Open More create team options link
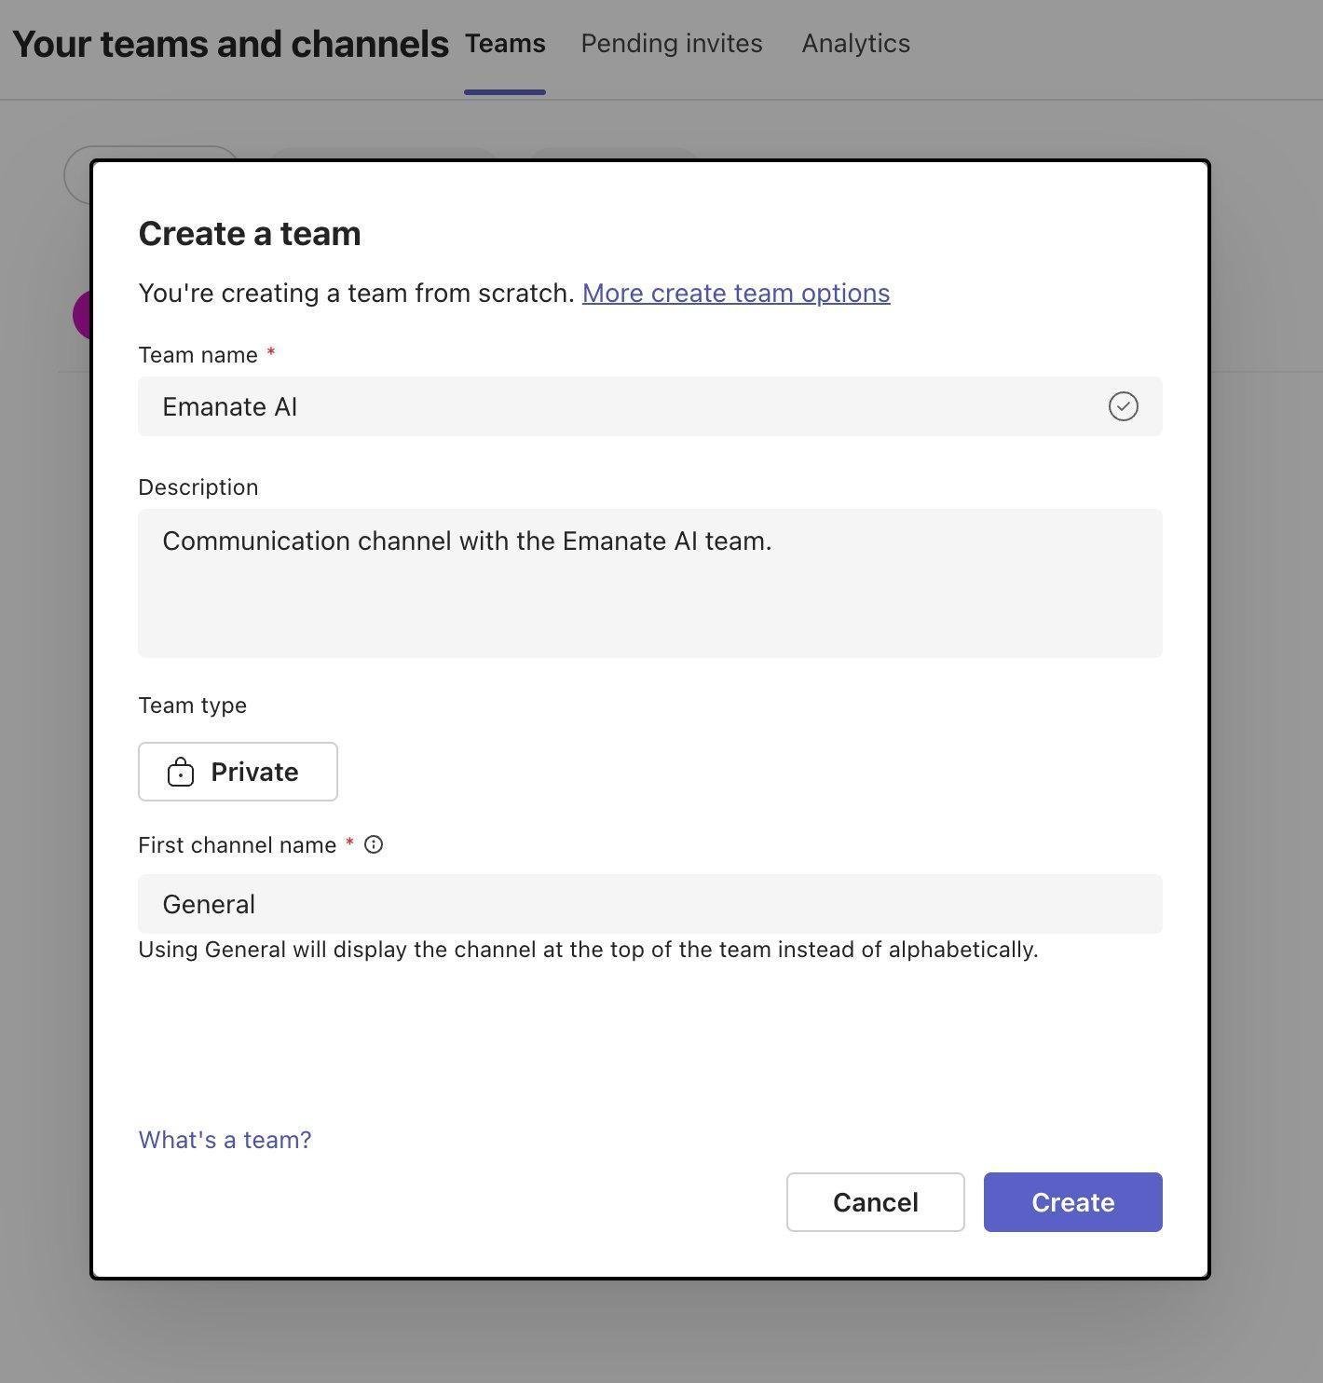Viewport: 1323px width, 1383px height. point(736,293)
